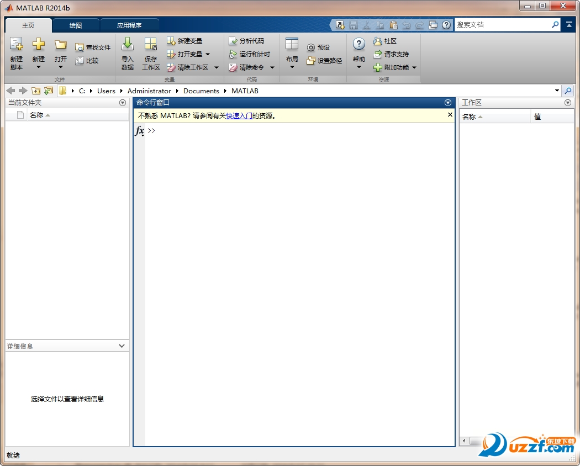The image size is (580, 466).
Task: Close the getting started banner
Action: click(450, 115)
